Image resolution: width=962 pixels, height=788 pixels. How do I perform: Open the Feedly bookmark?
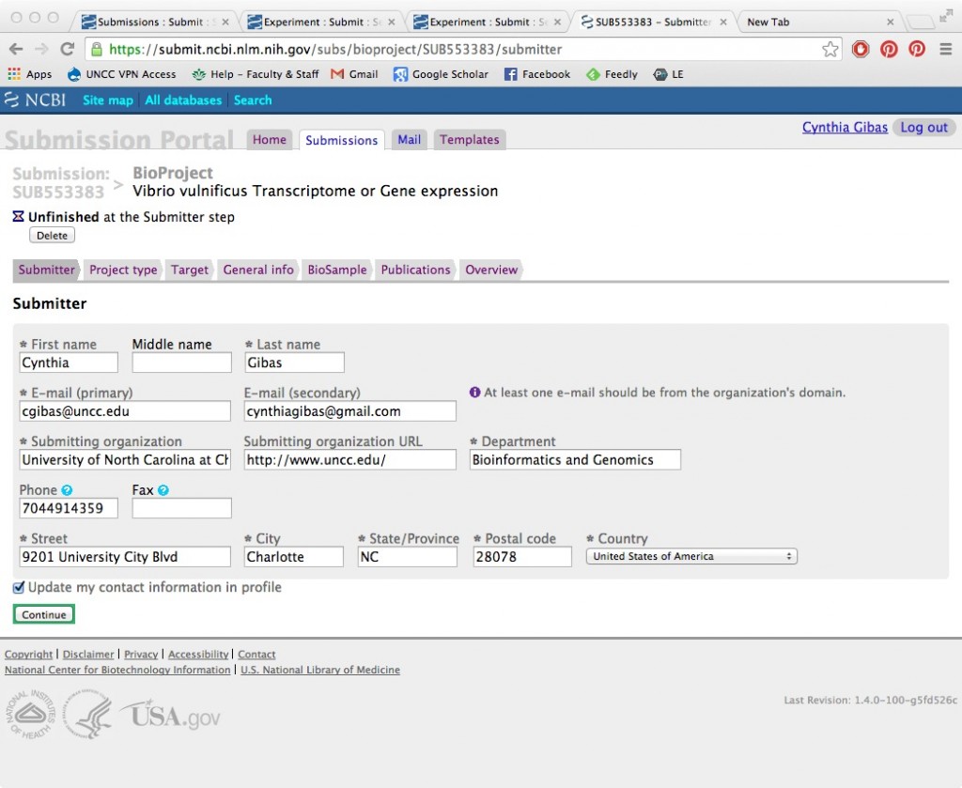click(612, 74)
